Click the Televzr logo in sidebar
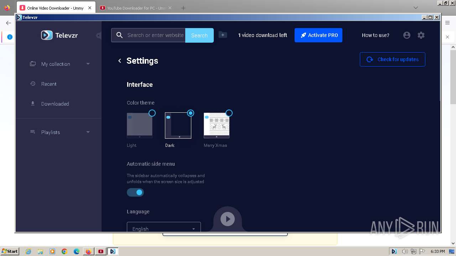 (x=59, y=35)
